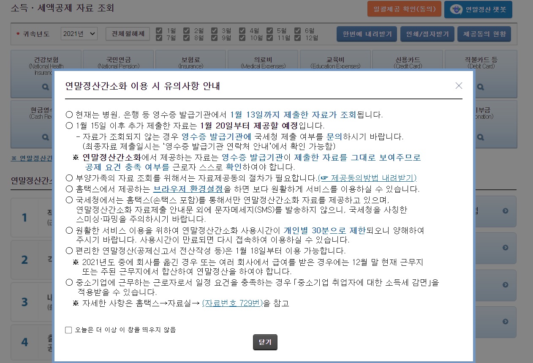Click step number 1 in the left list
This screenshot has width=533, height=363.
[24, 218]
